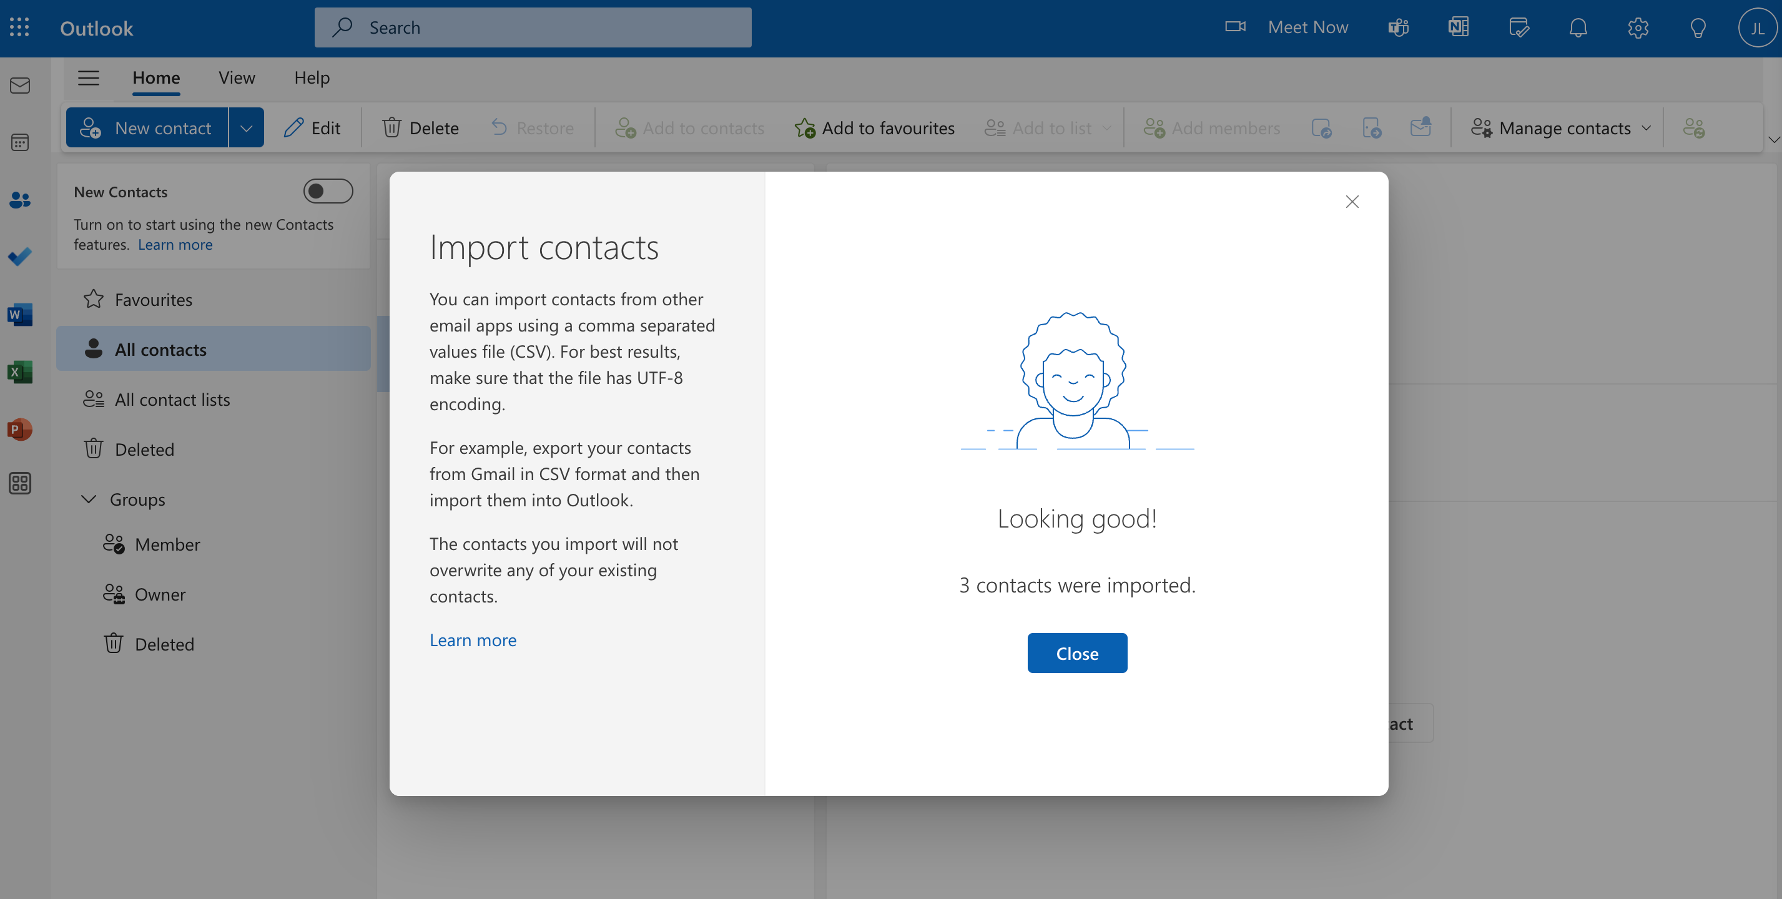The width and height of the screenshot is (1782, 899).
Task: Expand the Manage contacts dropdown
Action: (x=1646, y=127)
